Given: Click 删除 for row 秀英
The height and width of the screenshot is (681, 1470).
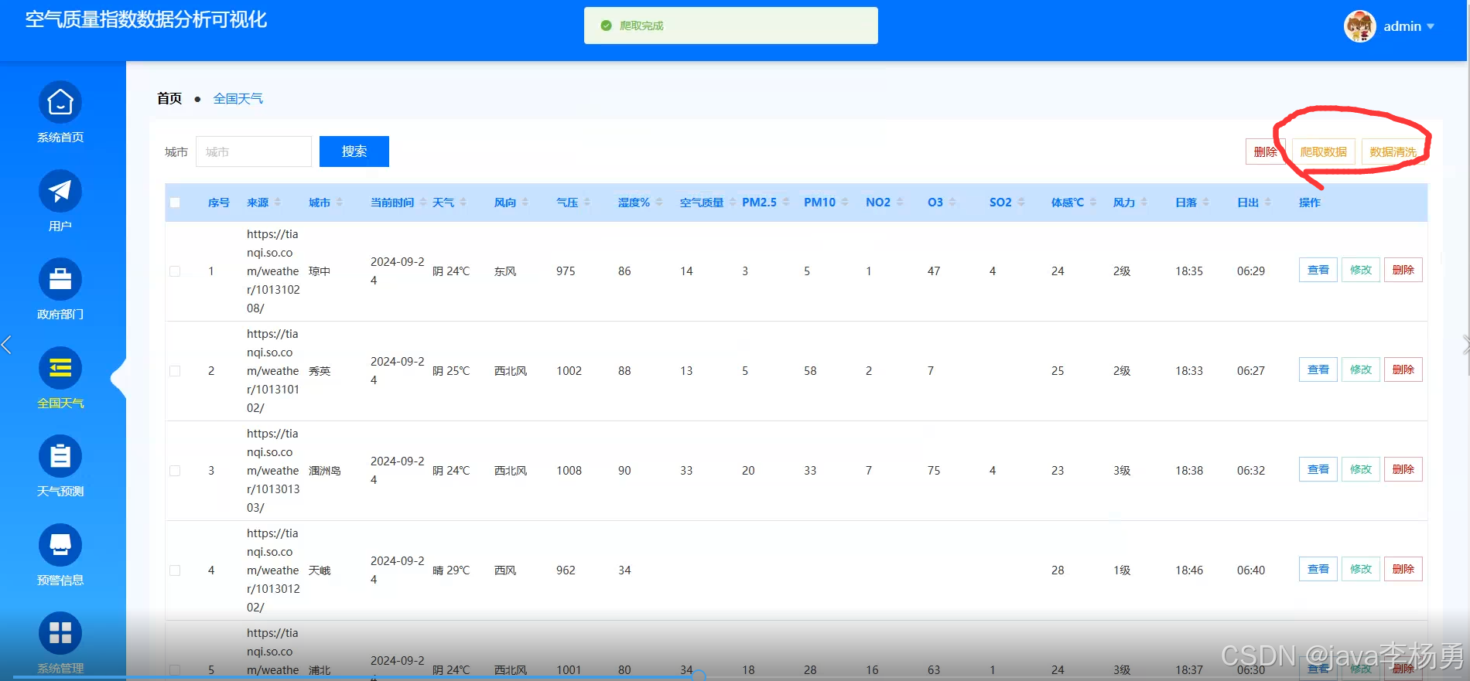Looking at the screenshot, I should (1403, 369).
